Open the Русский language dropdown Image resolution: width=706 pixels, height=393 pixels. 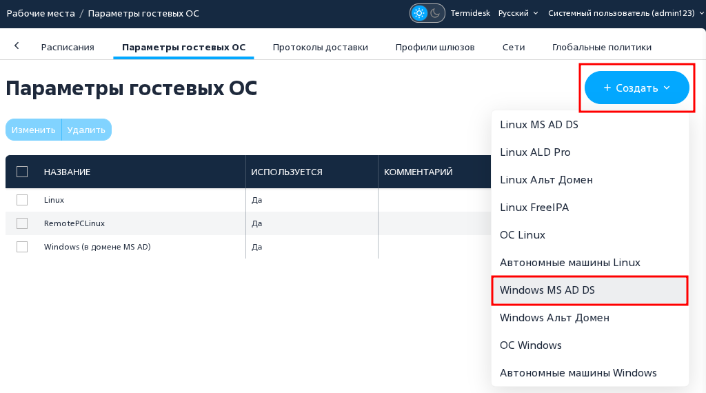coord(518,13)
